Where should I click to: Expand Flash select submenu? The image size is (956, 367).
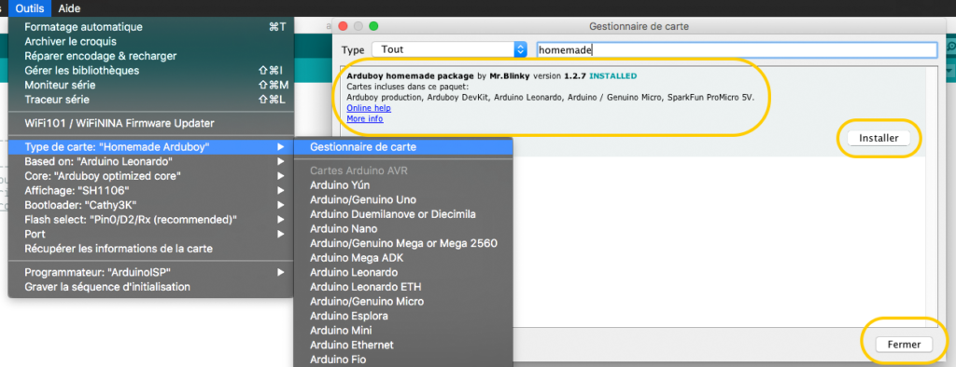point(150,219)
